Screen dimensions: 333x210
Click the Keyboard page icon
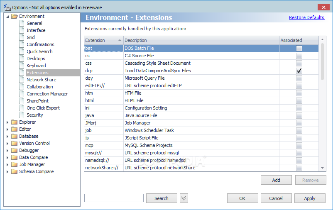[x=22, y=66]
